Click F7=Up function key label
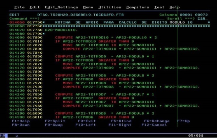The image size is (217, 138). [x=183, y=121]
